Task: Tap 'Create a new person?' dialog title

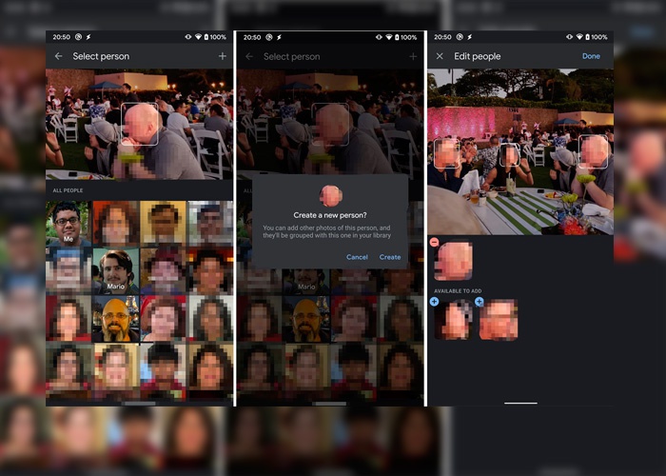Action: click(x=330, y=215)
